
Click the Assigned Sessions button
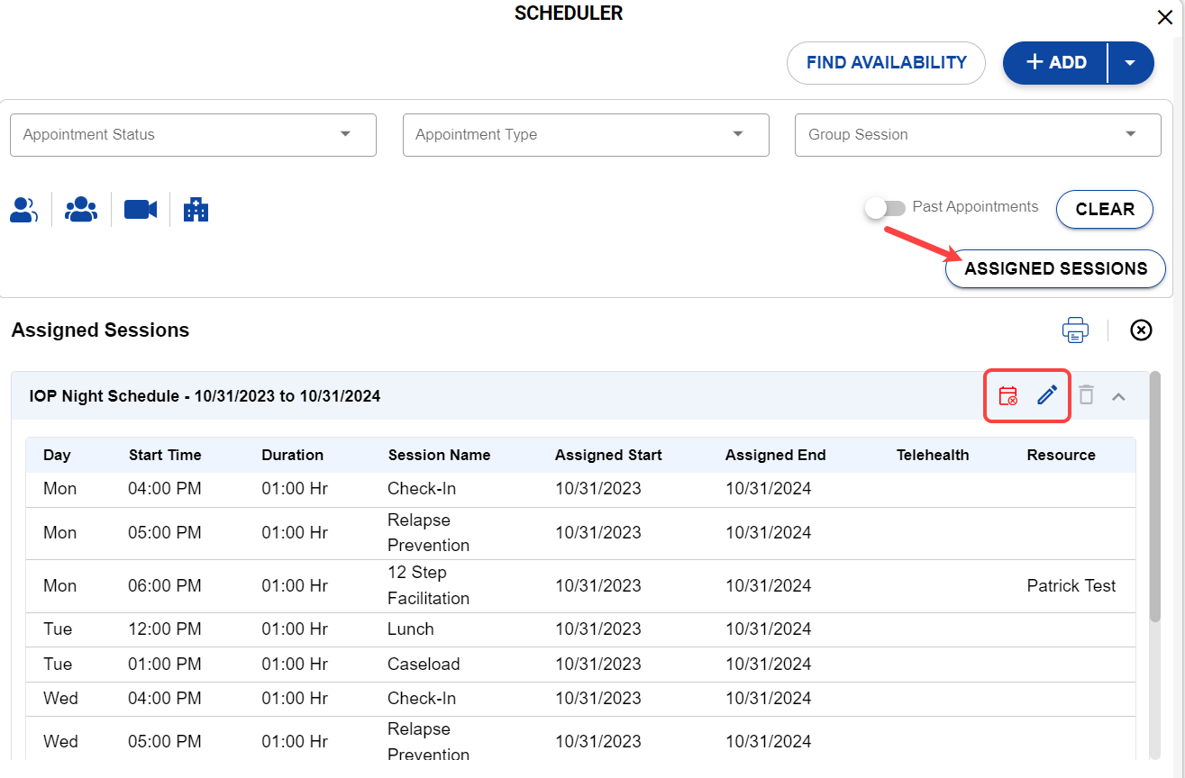click(x=1055, y=269)
